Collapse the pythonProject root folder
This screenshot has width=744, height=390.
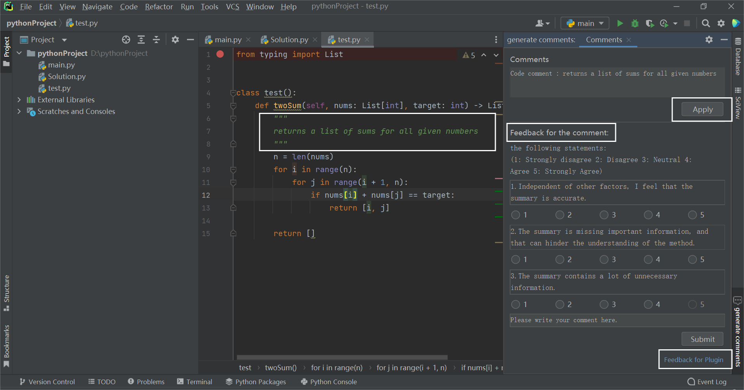point(19,53)
